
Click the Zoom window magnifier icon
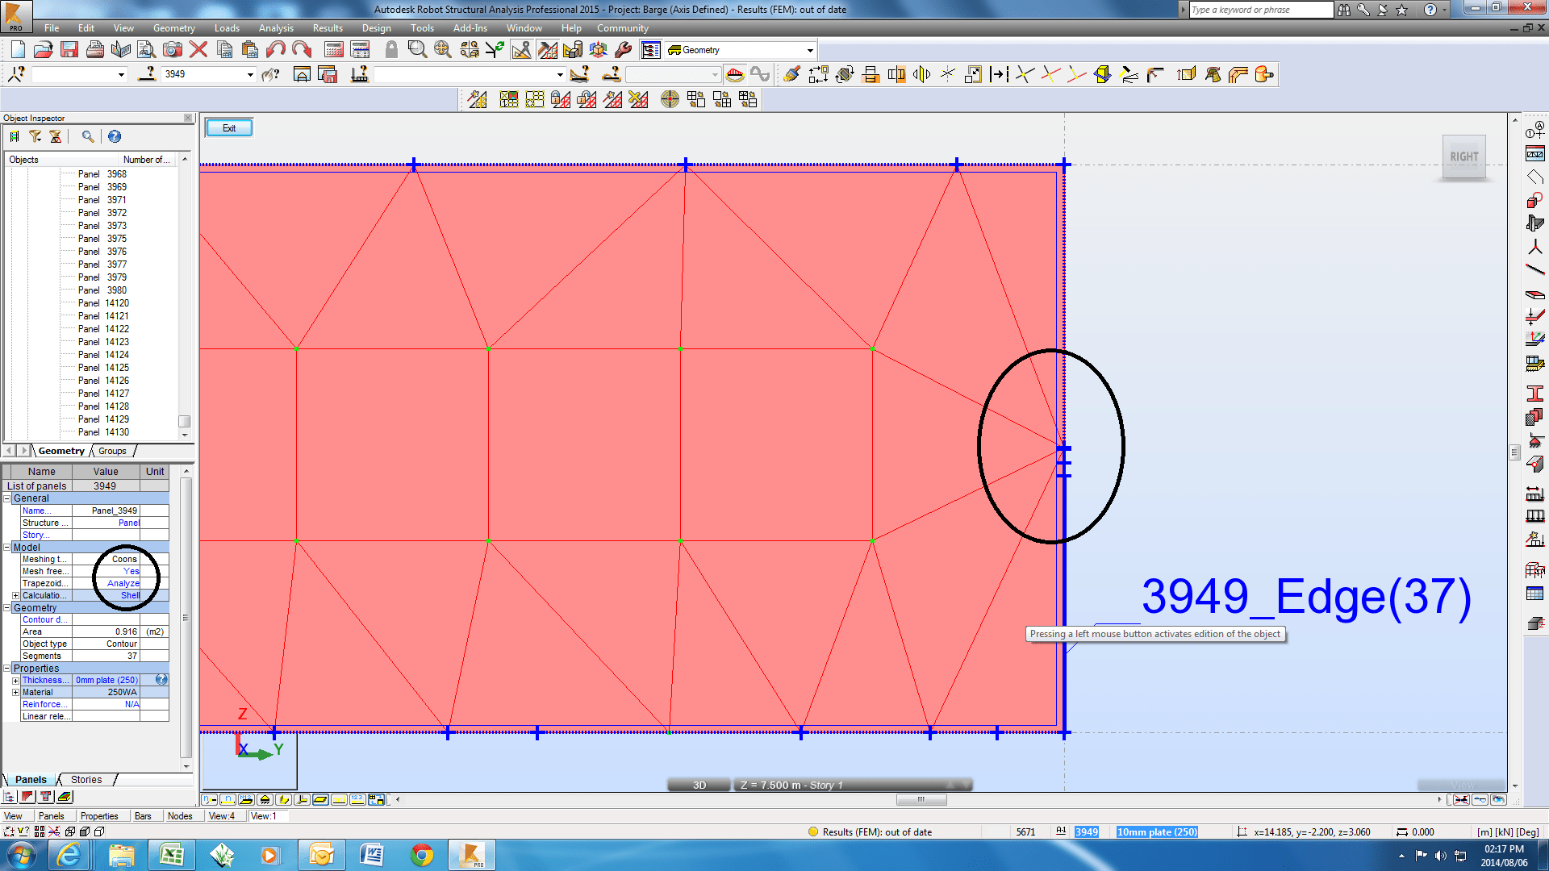coord(417,50)
